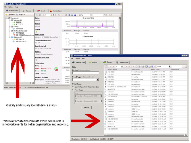Image resolution: width=191 pixels, height=143 pixels.
Task: Select fleetice device in Windows tree group
Action: tap(18, 22)
